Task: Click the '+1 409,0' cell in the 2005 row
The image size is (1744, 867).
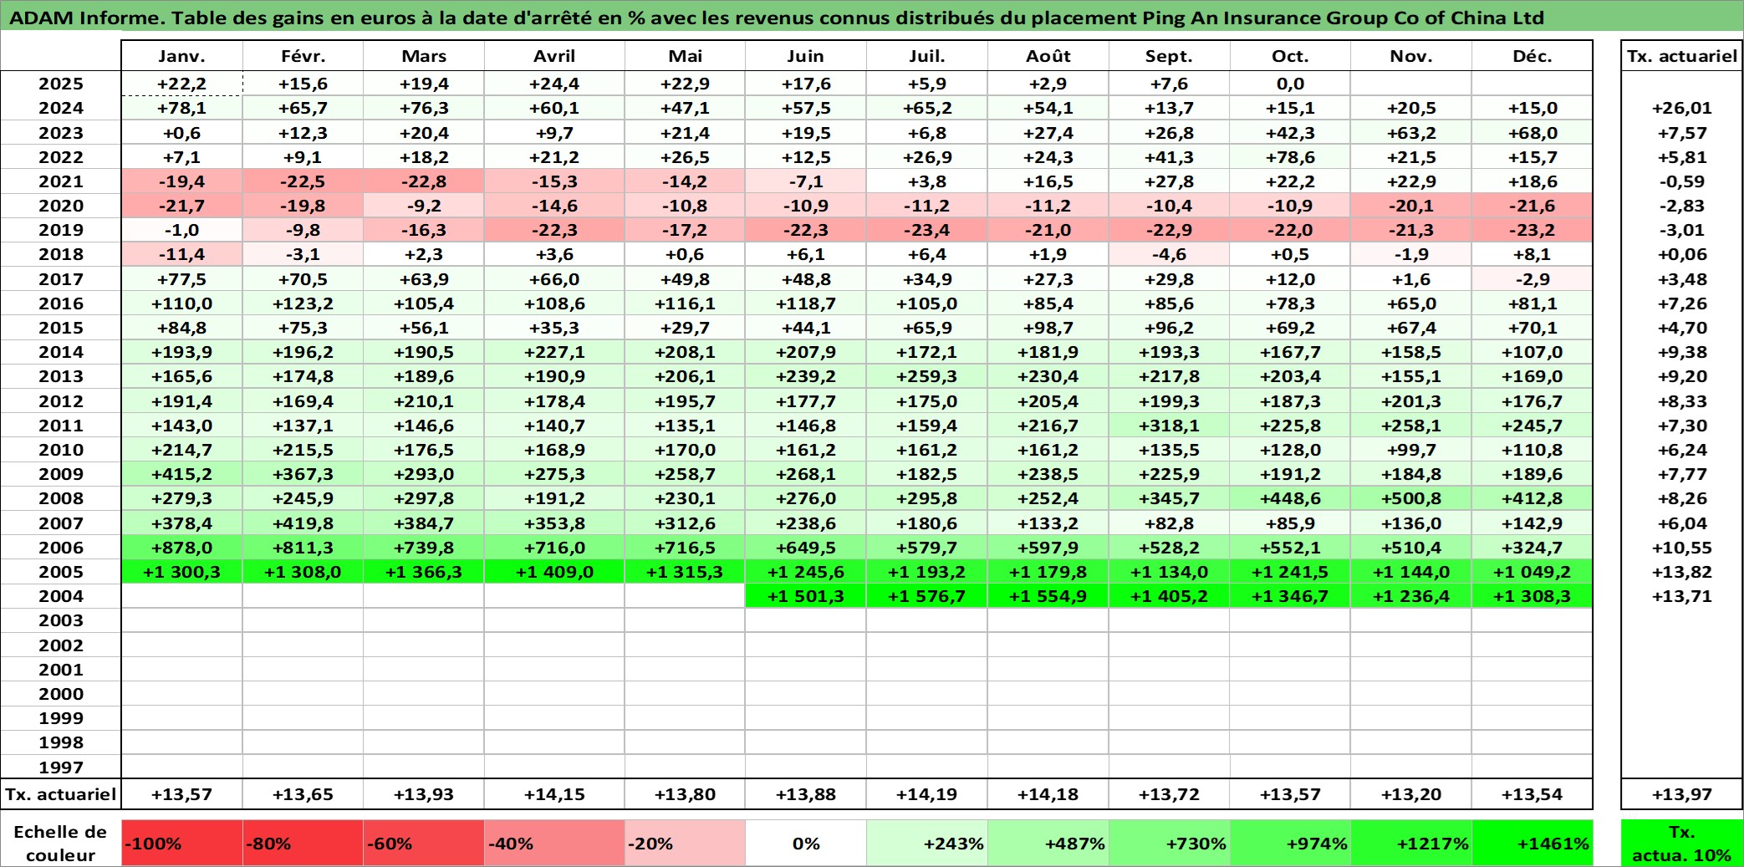Action: point(554,572)
